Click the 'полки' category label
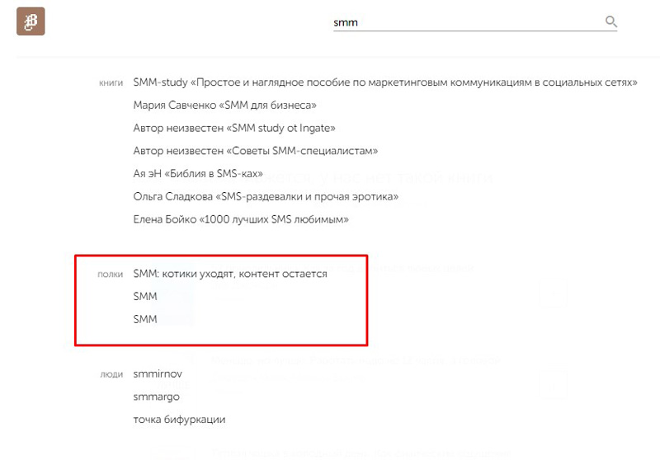This screenshot has height=460, width=660. coord(111,274)
